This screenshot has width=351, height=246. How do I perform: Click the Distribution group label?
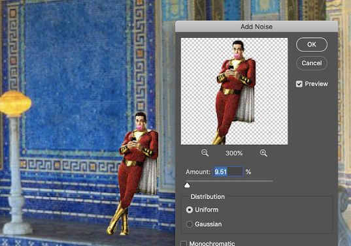pyautogui.click(x=207, y=197)
